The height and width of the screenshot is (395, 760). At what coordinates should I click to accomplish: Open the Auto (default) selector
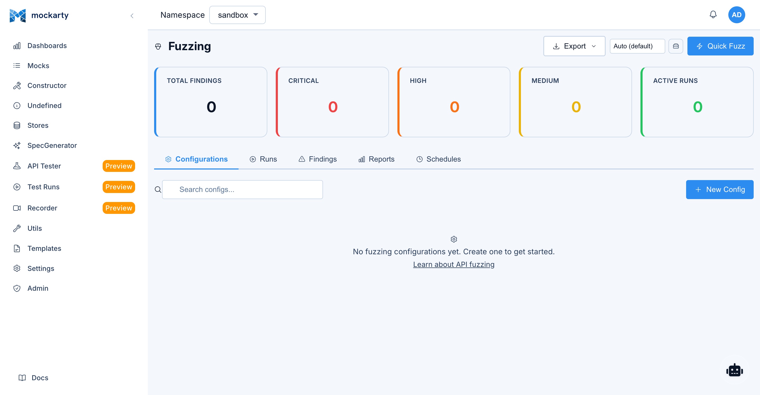click(x=637, y=46)
